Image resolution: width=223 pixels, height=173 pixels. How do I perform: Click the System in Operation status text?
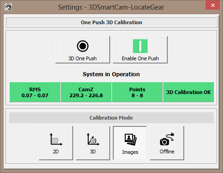tap(111, 74)
